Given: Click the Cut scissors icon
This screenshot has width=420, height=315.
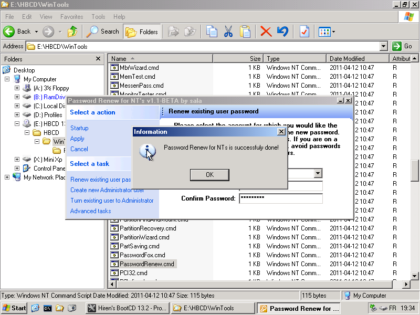Looking at the screenshot, I should [228, 31].
